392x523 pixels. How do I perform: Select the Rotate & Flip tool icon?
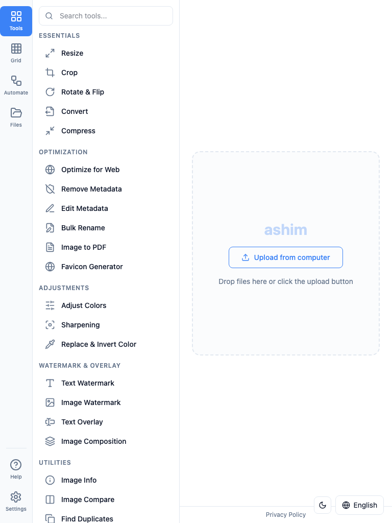coord(50,92)
